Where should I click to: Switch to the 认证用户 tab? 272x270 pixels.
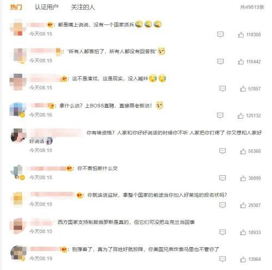pos(46,7)
